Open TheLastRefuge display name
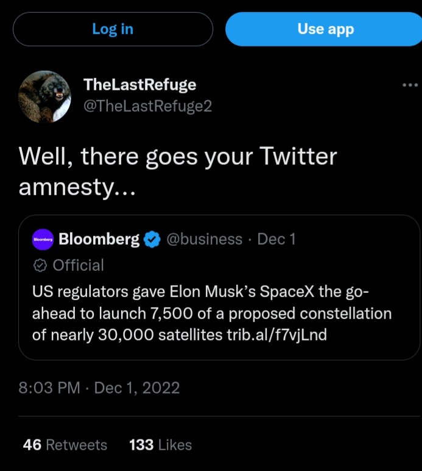Viewport: 422px width, 471px height. pyautogui.click(x=139, y=85)
